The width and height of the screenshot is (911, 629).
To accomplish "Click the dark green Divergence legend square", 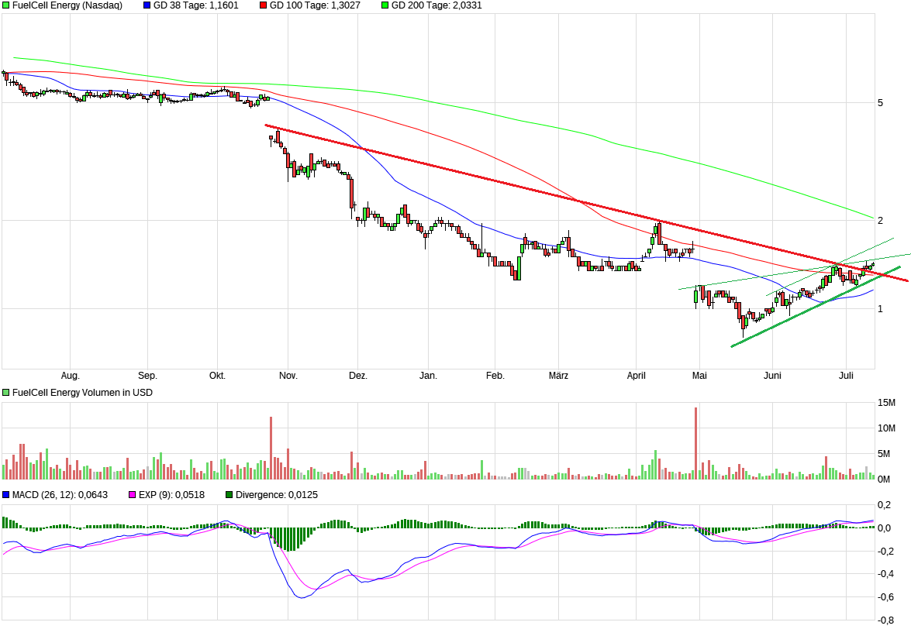I will 227,493.
